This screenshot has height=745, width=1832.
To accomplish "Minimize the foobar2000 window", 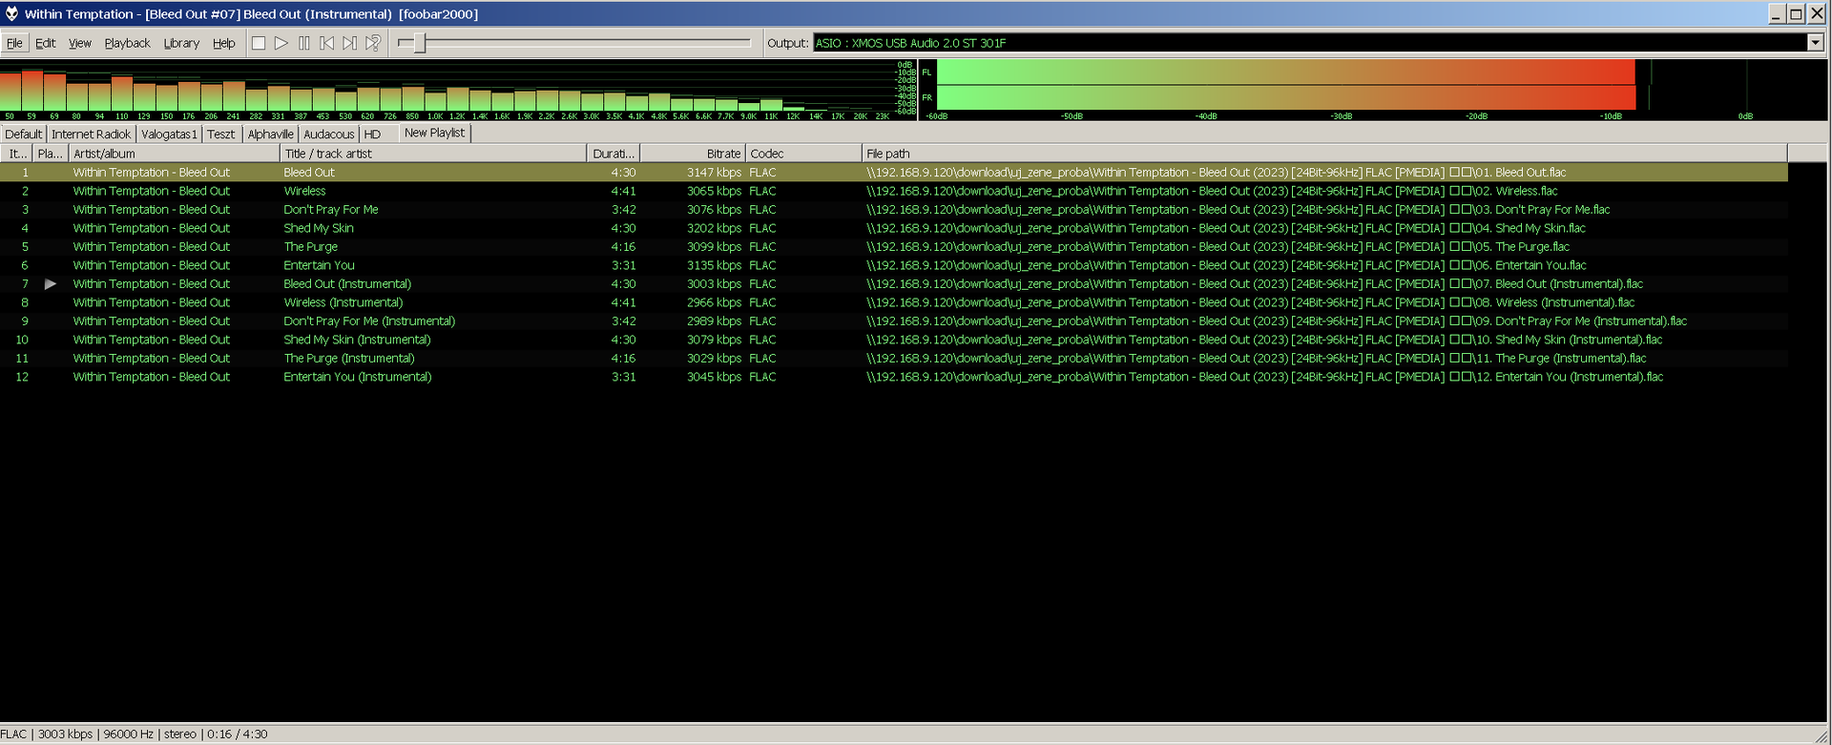I will [x=1776, y=13].
